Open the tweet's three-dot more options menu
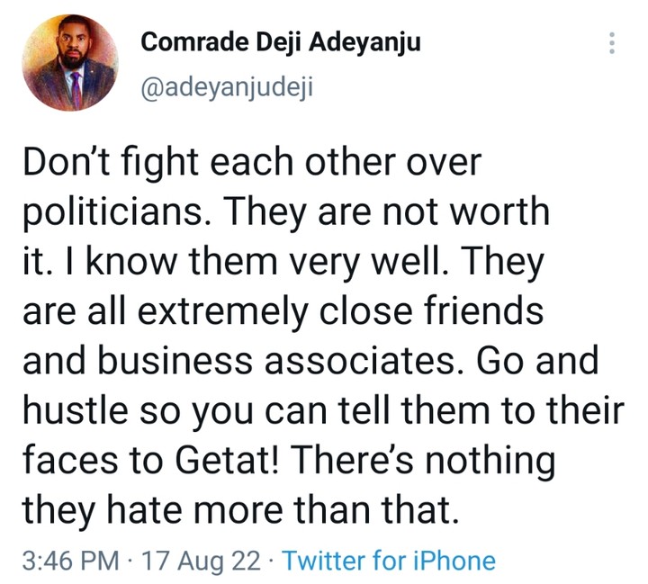 612,41
